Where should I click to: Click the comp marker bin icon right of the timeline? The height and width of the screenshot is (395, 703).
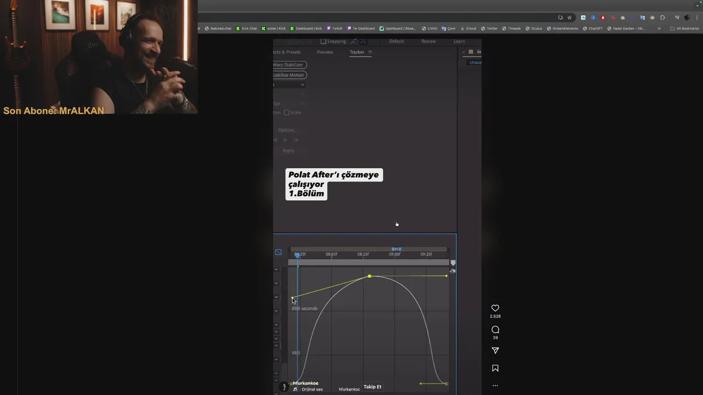click(x=453, y=263)
